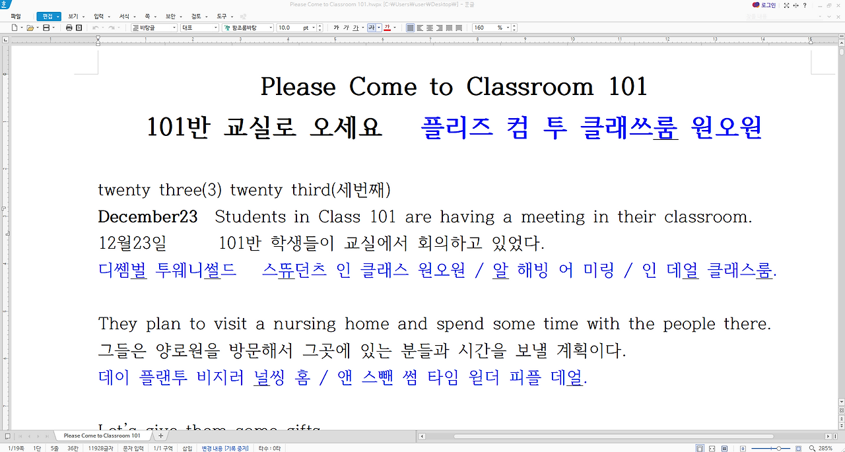This screenshot has height=452, width=845.
Task: Click the red font color 가 icon
Action: pos(387,28)
